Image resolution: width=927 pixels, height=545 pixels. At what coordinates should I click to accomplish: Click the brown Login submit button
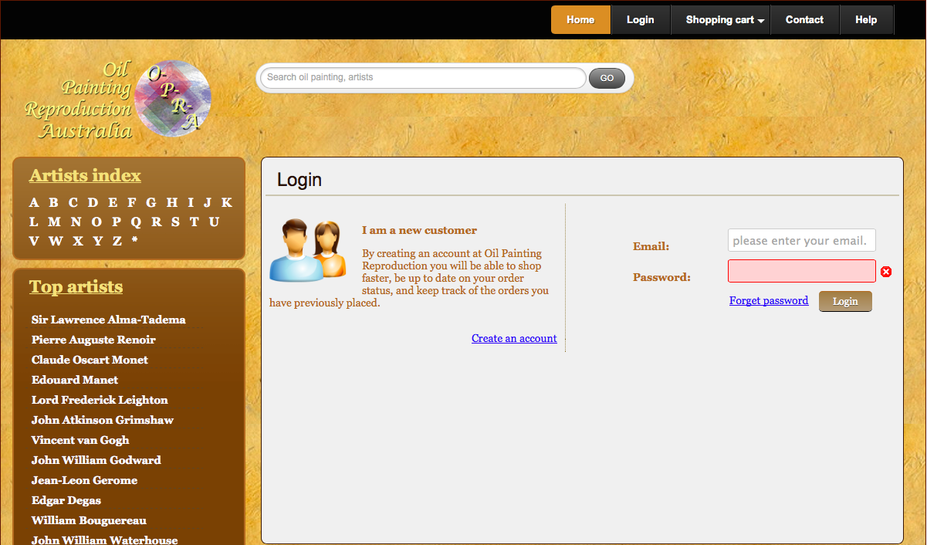click(845, 301)
